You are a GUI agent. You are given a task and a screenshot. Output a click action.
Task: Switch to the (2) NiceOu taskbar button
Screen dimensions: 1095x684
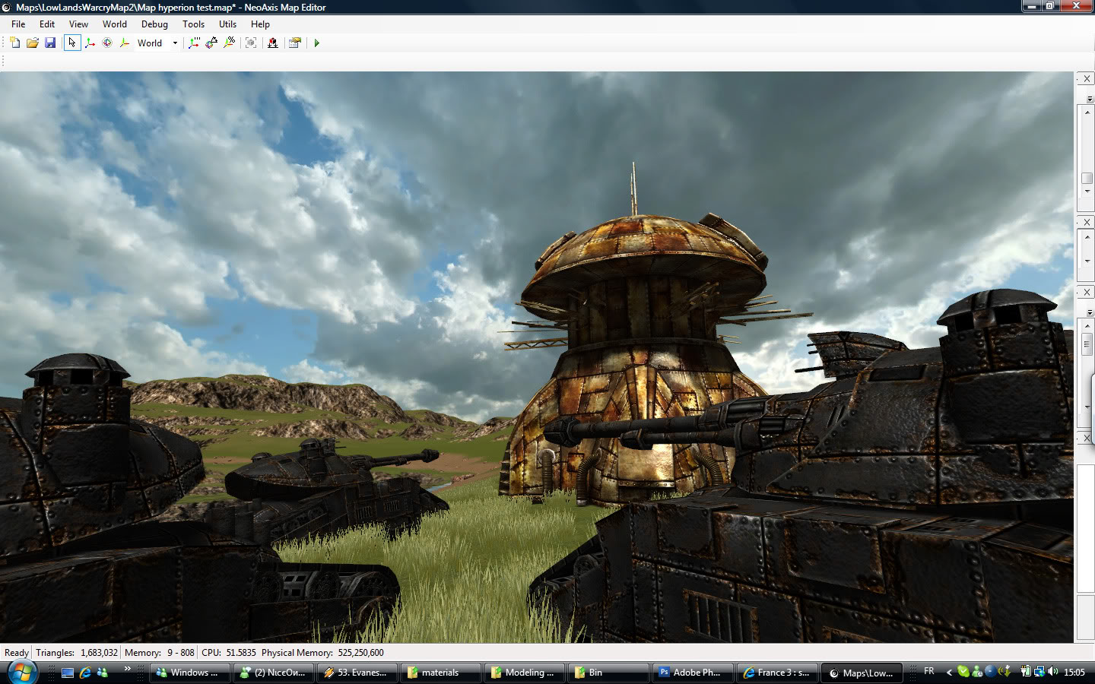click(x=272, y=673)
